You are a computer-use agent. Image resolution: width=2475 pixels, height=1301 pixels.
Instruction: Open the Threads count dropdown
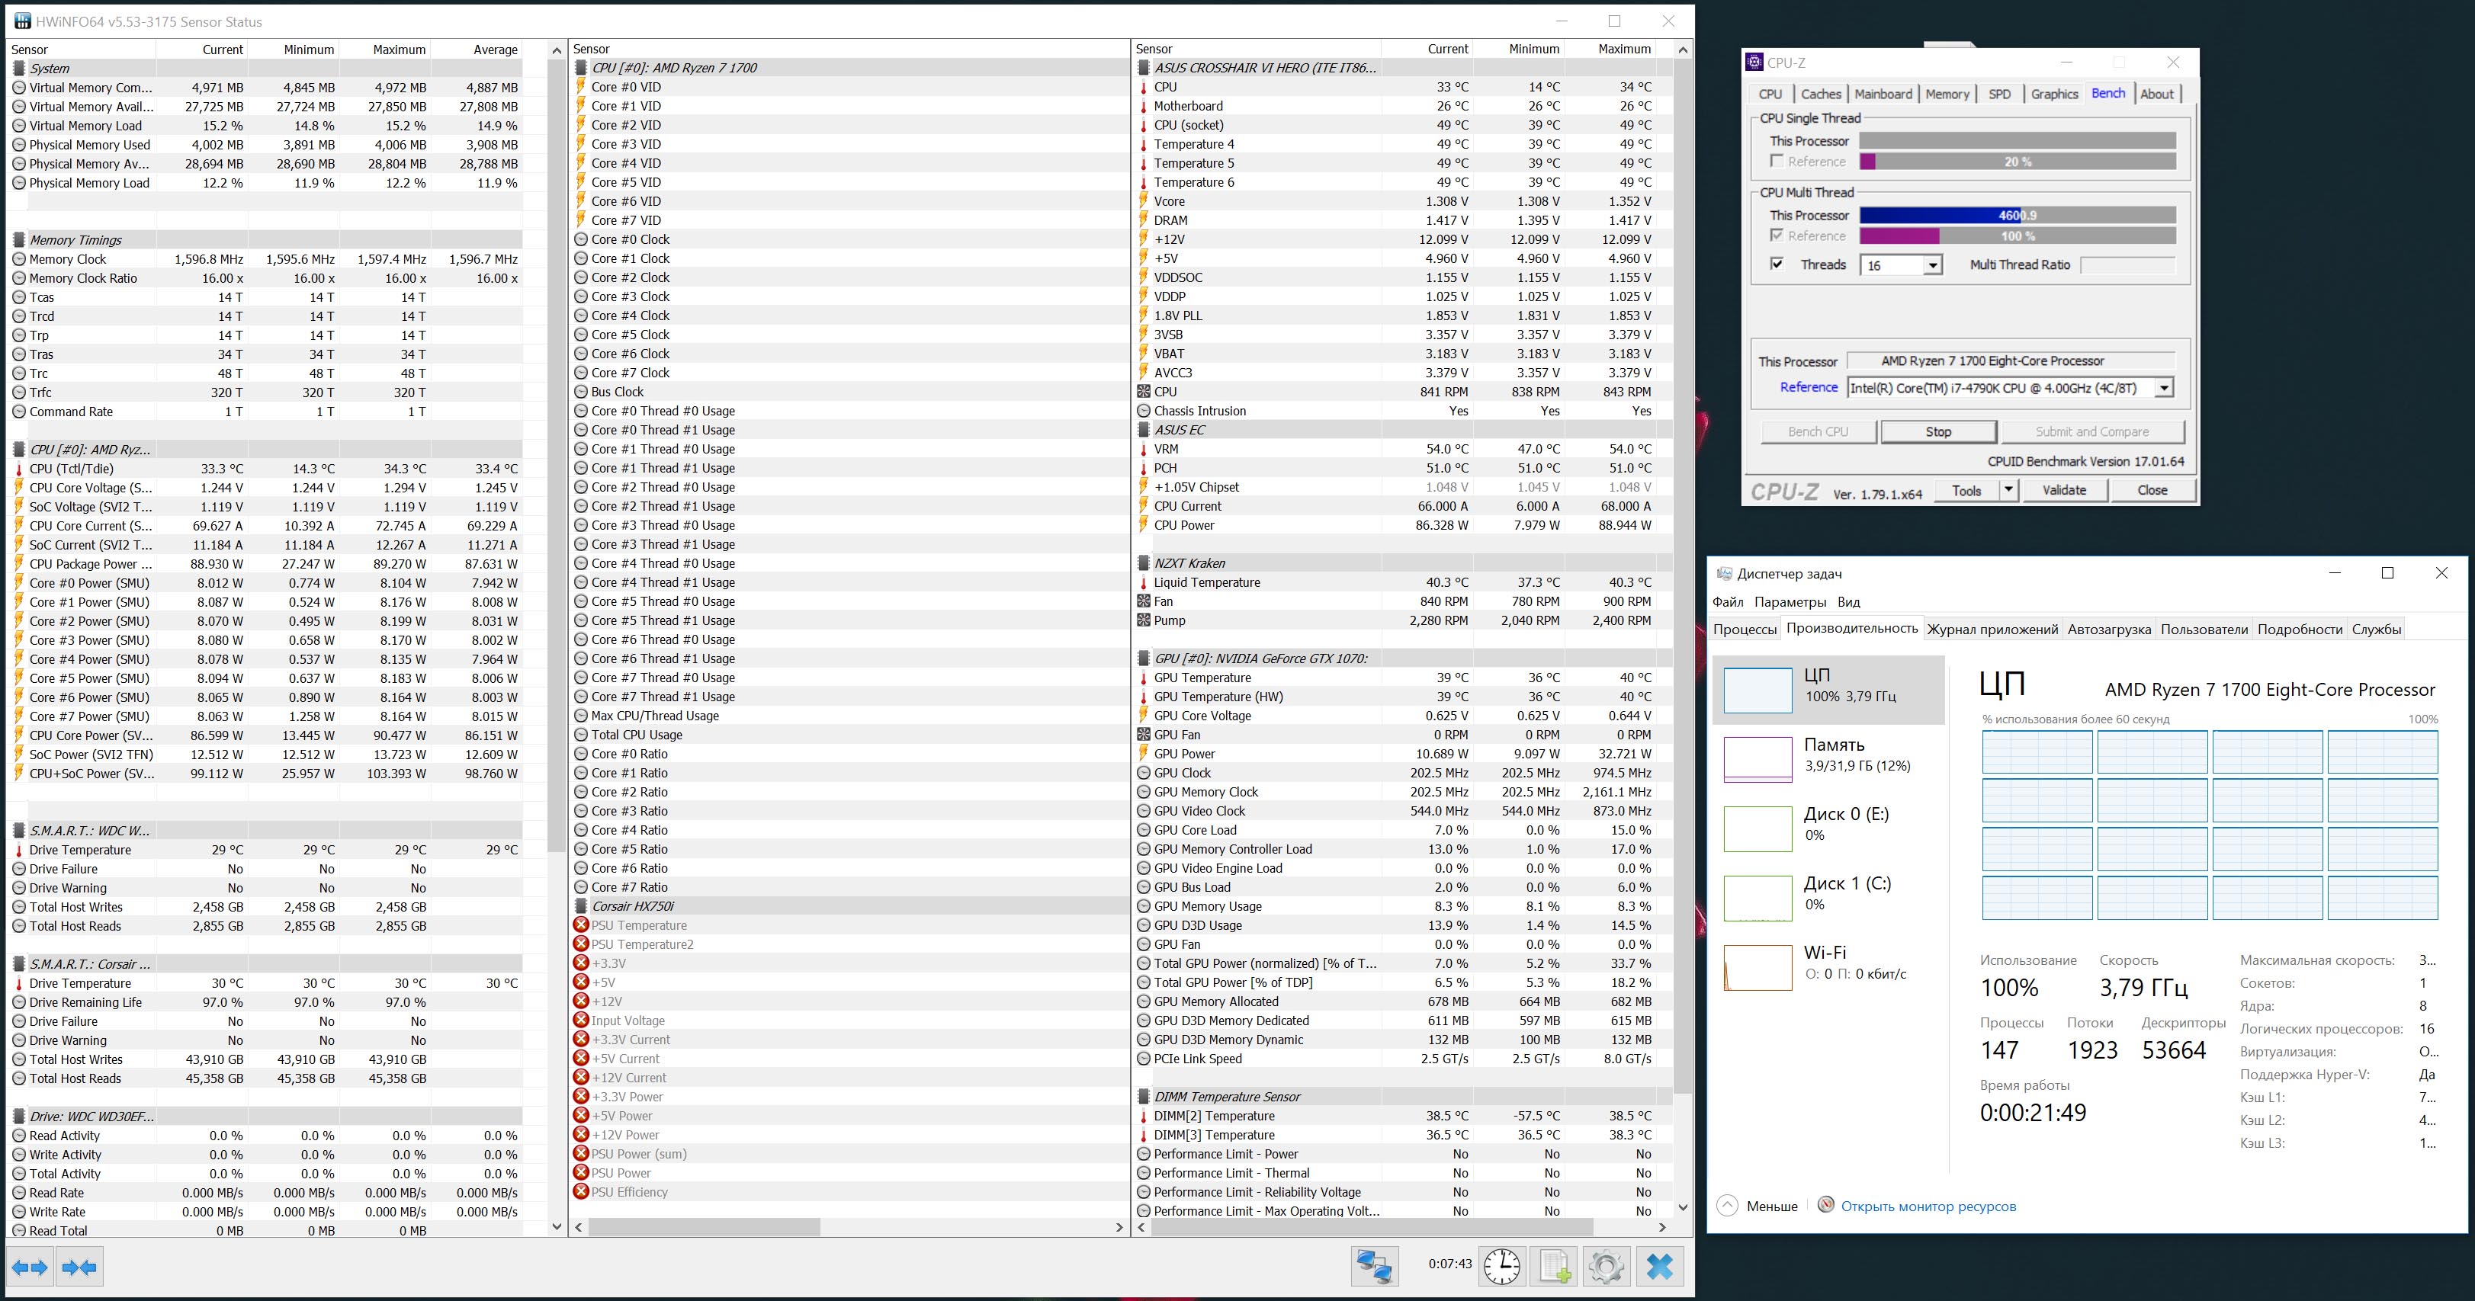coord(1932,265)
